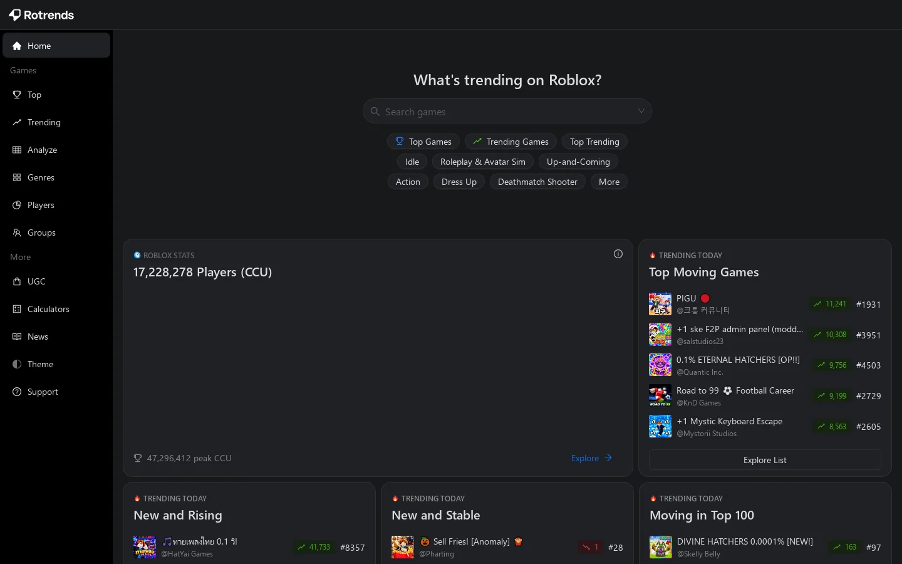Choose the Idle genre chip

(412, 162)
